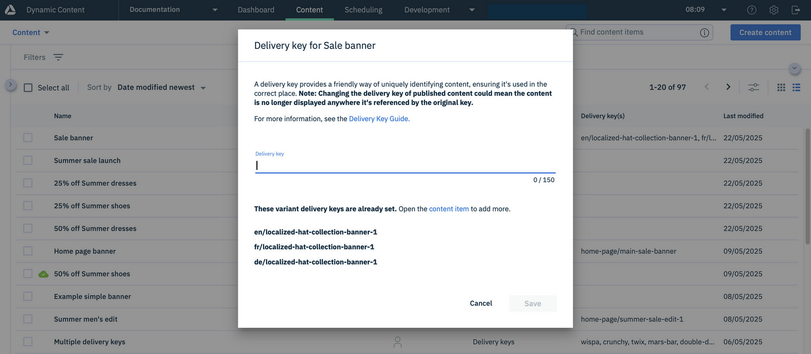Open the Dashboard tab
This screenshot has width=811, height=354.
[256, 10]
